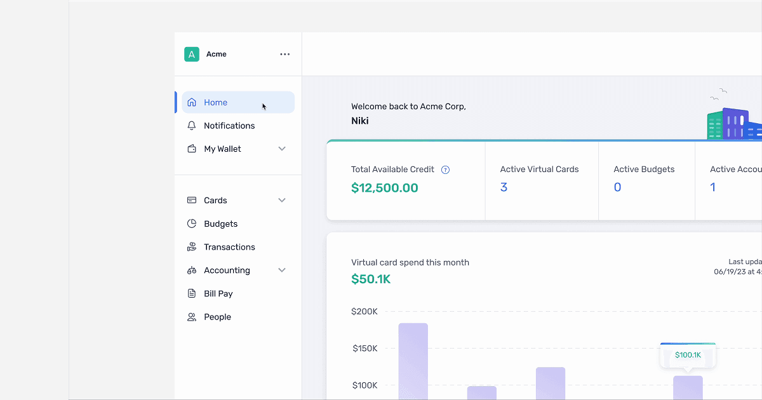Click the People icon in sidebar
The image size is (762, 400).
click(x=192, y=317)
